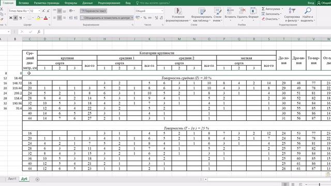The height and width of the screenshot is (186, 331).
Task: Open Очистить clear dropdown
Action: click(x=270, y=19)
